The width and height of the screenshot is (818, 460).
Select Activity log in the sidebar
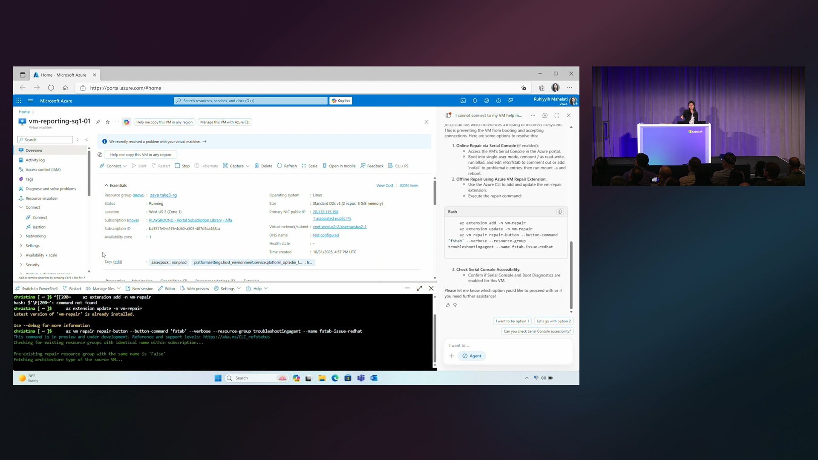[x=35, y=160]
